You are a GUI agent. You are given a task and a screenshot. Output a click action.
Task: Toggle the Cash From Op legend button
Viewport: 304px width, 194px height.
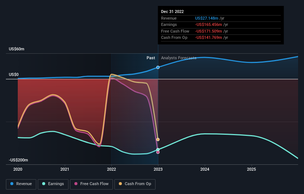[135, 184]
